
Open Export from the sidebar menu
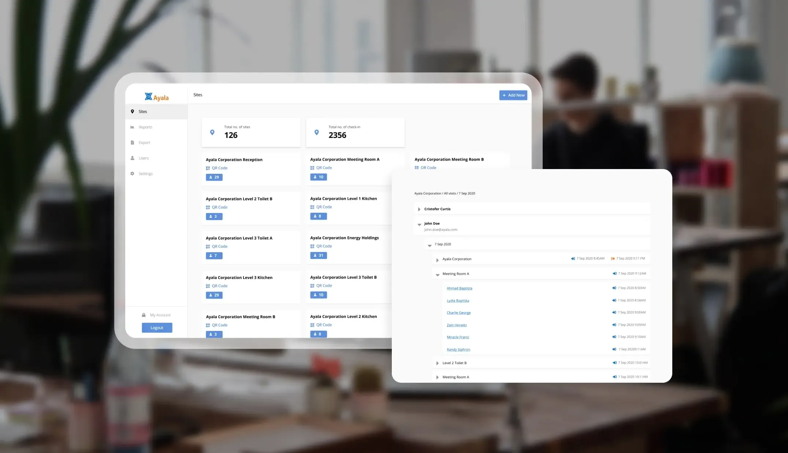click(x=144, y=143)
